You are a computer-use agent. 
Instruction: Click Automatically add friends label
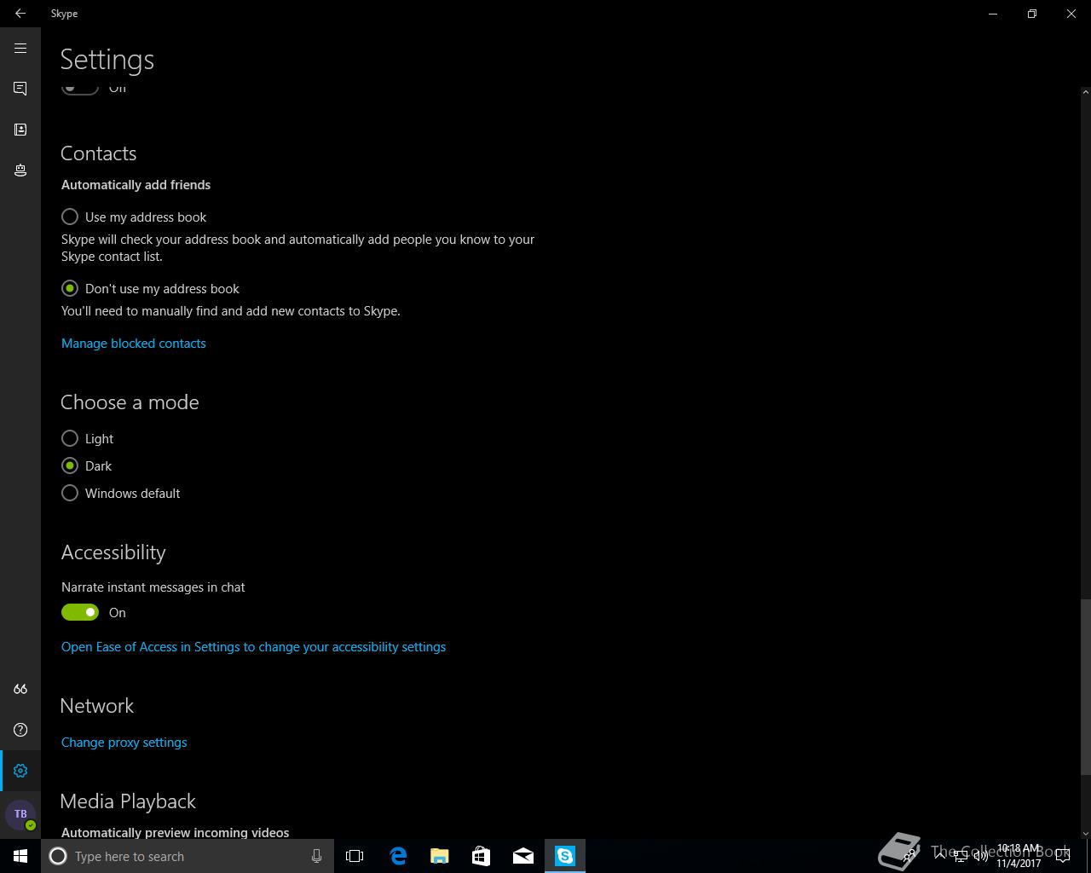[x=136, y=184]
